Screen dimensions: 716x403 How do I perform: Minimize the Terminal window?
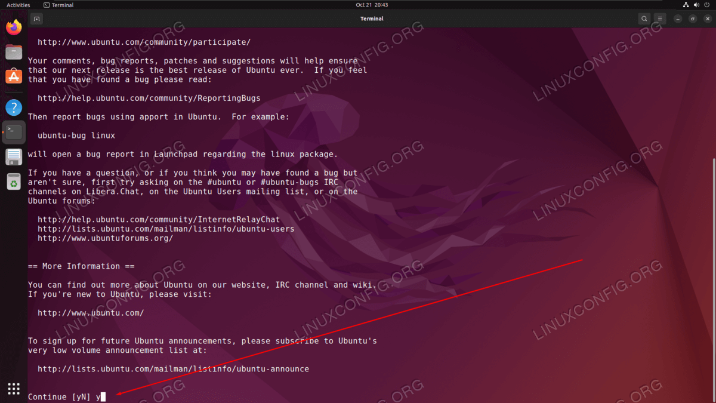pyautogui.click(x=679, y=19)
